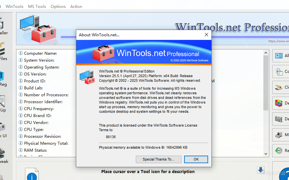This screenshot has width=289, height=180.
Task: Click the info icon beside Build Lab
Action: coord(21,88)
